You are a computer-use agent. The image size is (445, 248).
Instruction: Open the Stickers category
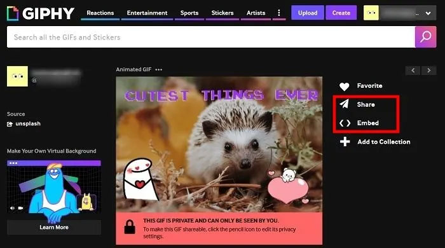coord(222,13)
